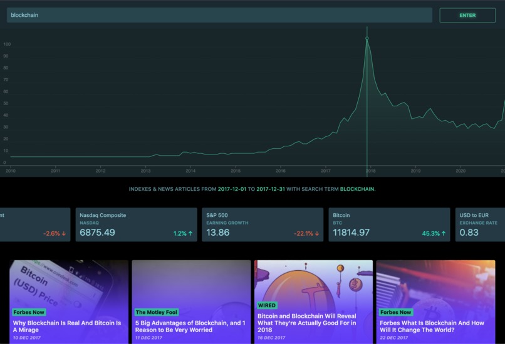This screenshot has height=344, width=505.
Task: Click the 2017-12-31 end date text
Action: point(271,189)
